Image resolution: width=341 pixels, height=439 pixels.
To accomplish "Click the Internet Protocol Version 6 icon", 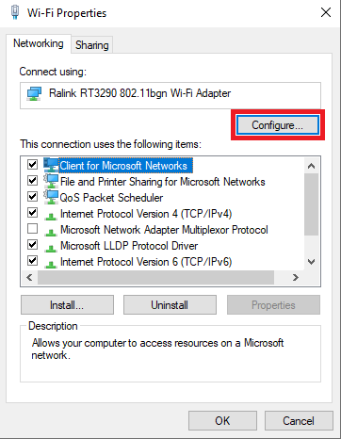I will 51,264.
